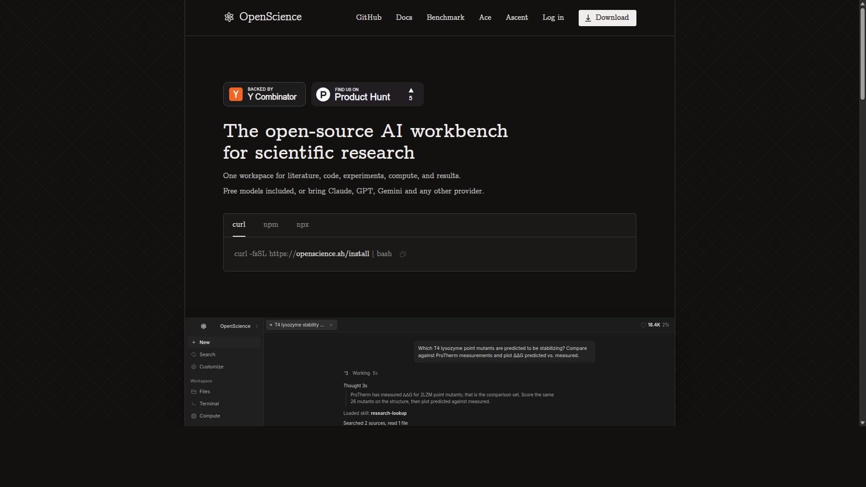
Task: Expand the Thought 3s section
Action: click(355, 386)
